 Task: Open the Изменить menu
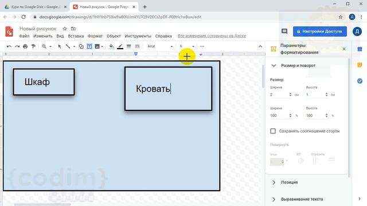coord(43,36)
